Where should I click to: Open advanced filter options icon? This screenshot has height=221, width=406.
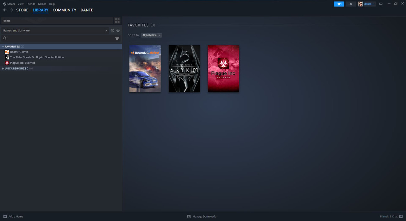click(117, 38)
